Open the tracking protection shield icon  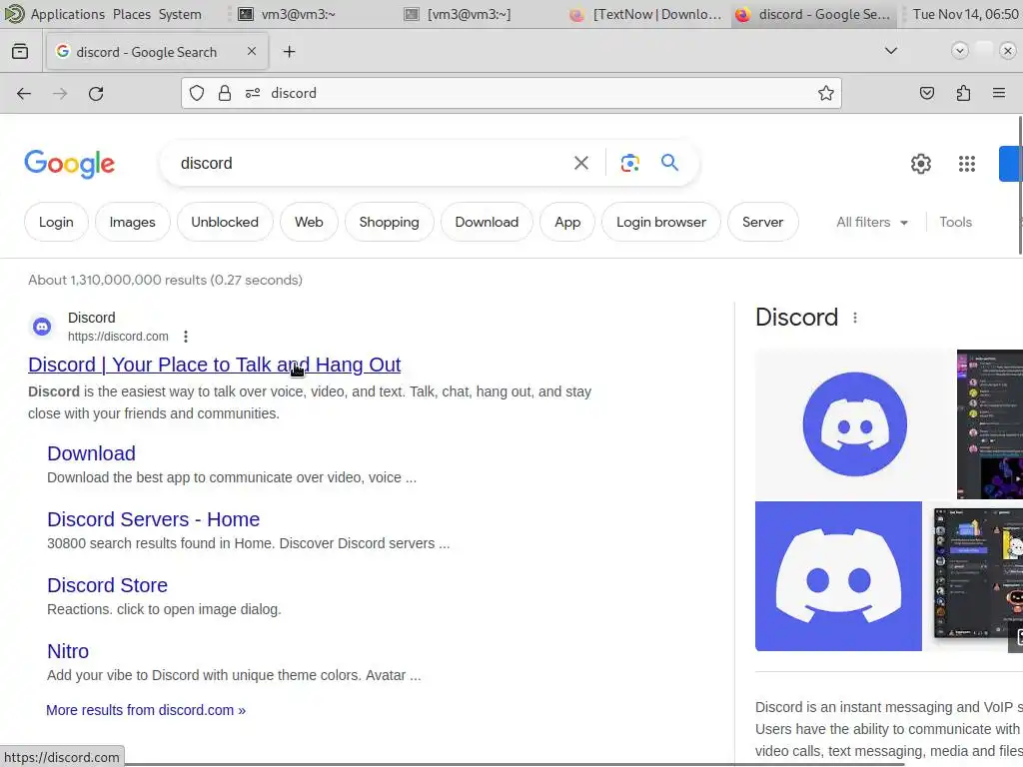pyautogui.click(x=197, y=93)
